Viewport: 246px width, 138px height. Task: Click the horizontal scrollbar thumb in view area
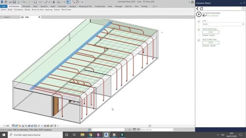coord(150,126)
